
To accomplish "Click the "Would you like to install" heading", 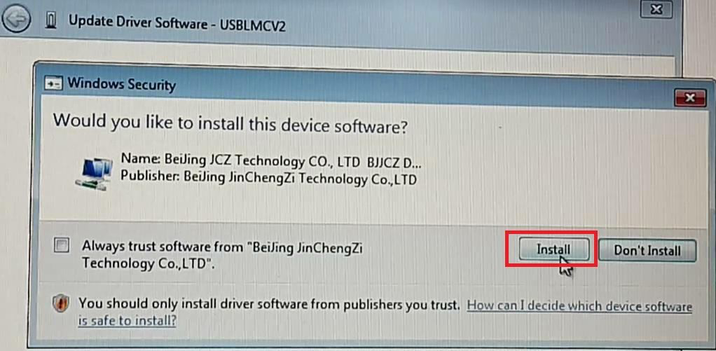I will [230, 124].
